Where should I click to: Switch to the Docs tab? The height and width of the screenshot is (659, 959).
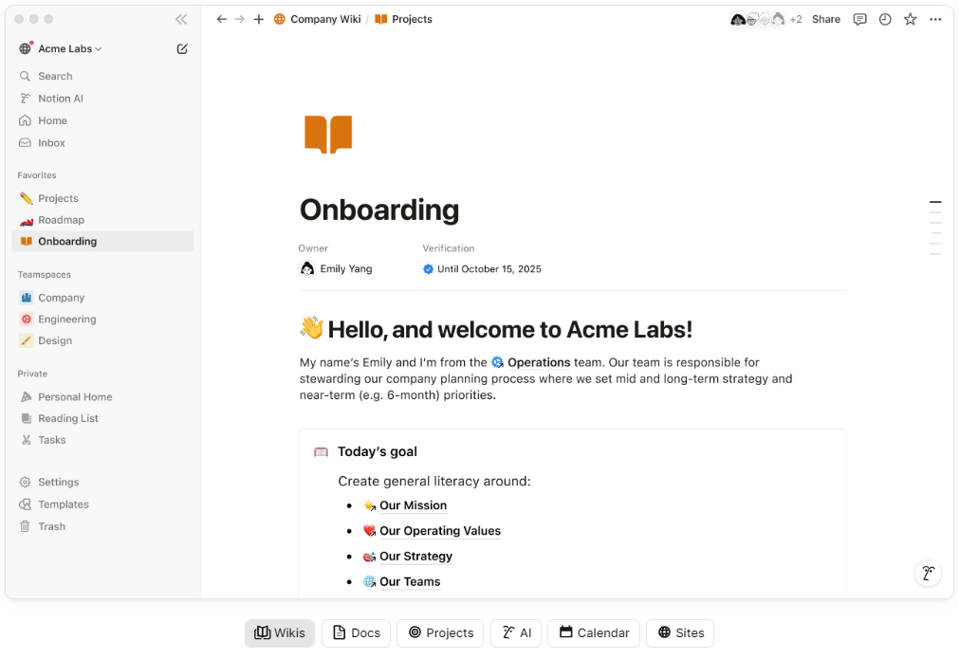[356, 633]
